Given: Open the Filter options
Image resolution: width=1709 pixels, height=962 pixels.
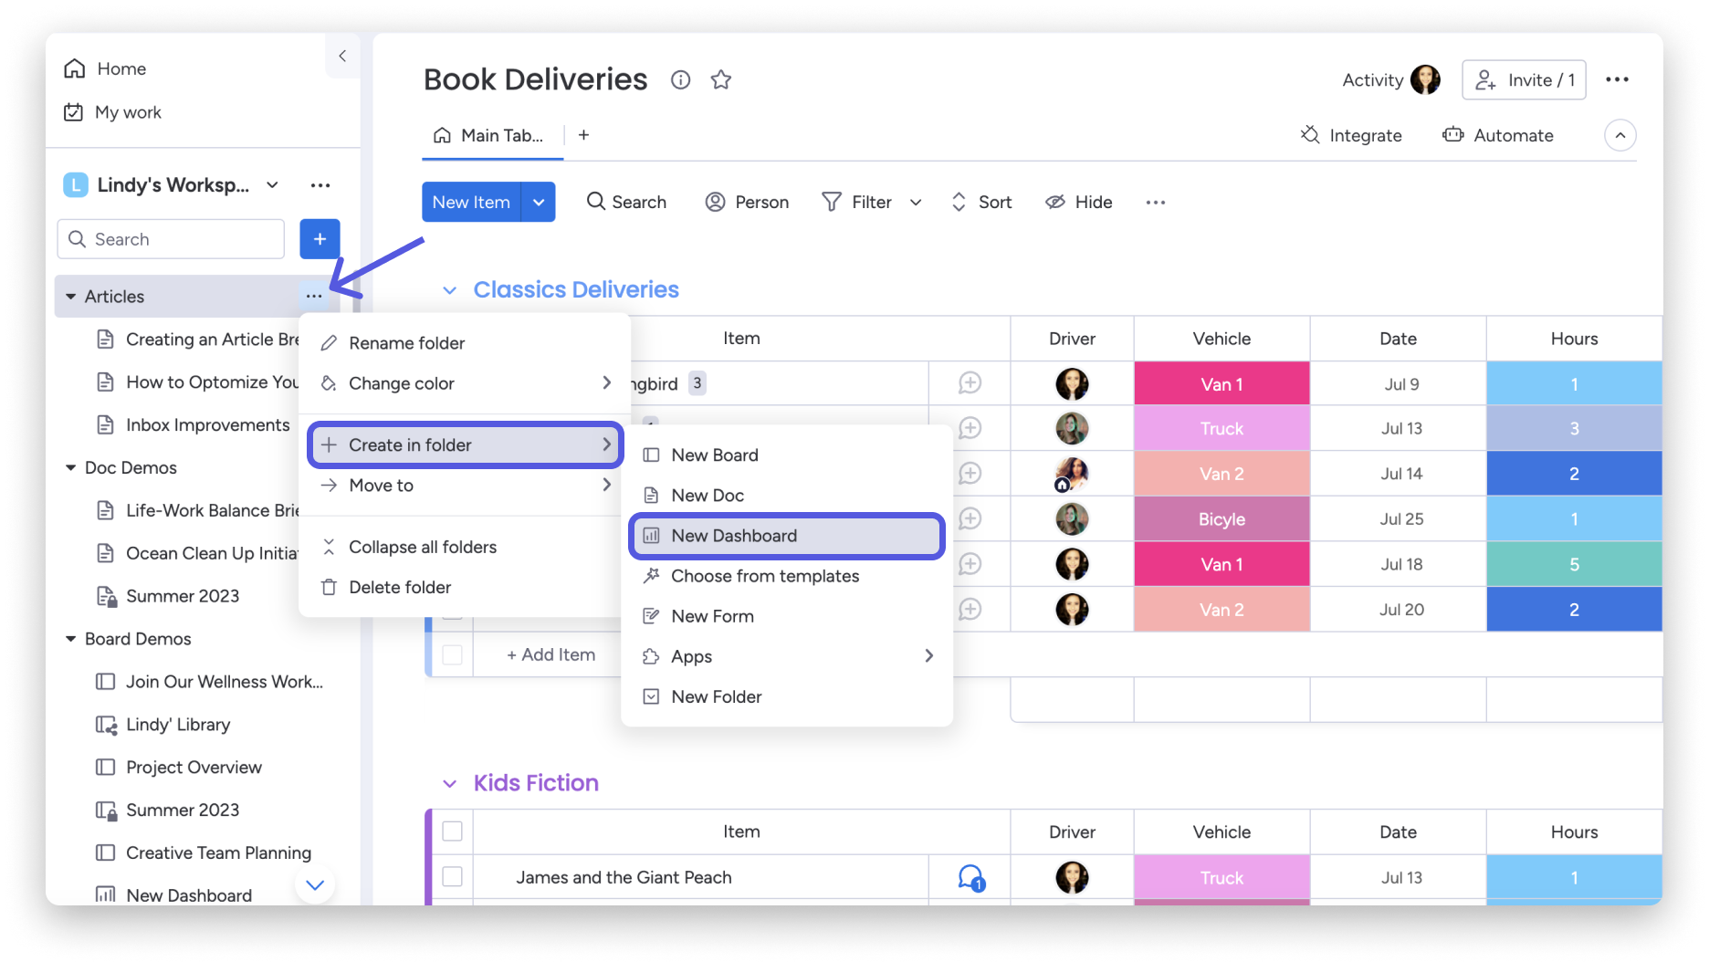Looking at the screenshot, I should (x=859, y=202).
